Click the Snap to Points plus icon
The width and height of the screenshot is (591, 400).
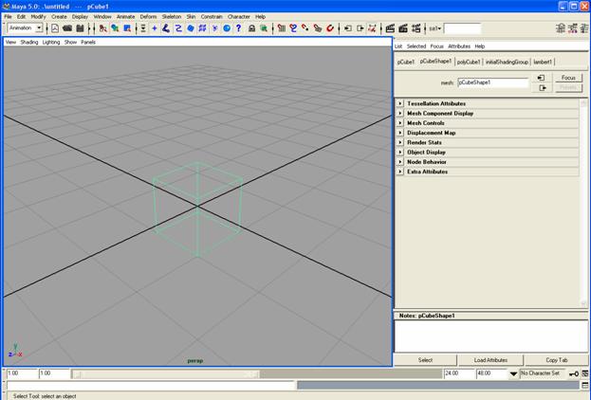154,28
